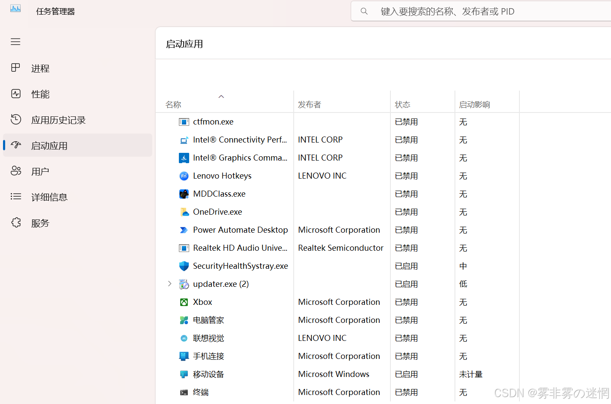Click the Xbox icon
611x404 pixels.
point(184,302)
